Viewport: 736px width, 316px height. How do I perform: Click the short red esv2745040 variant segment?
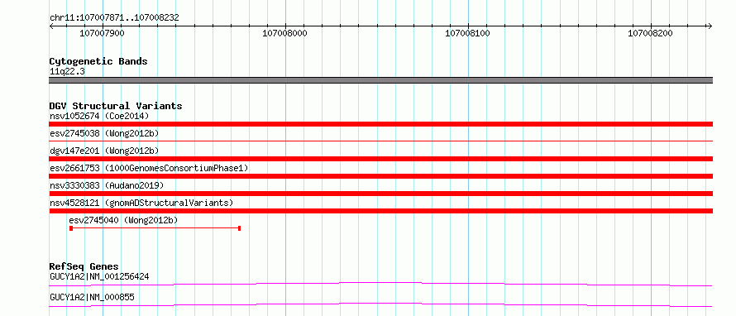point(155,228)
